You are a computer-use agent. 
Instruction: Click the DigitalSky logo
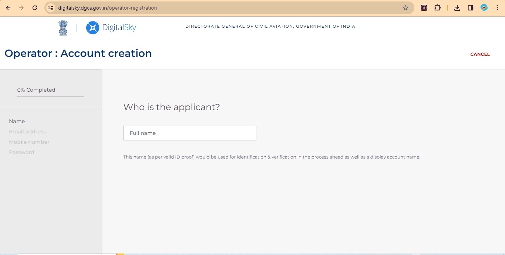[x=111, y=27]
